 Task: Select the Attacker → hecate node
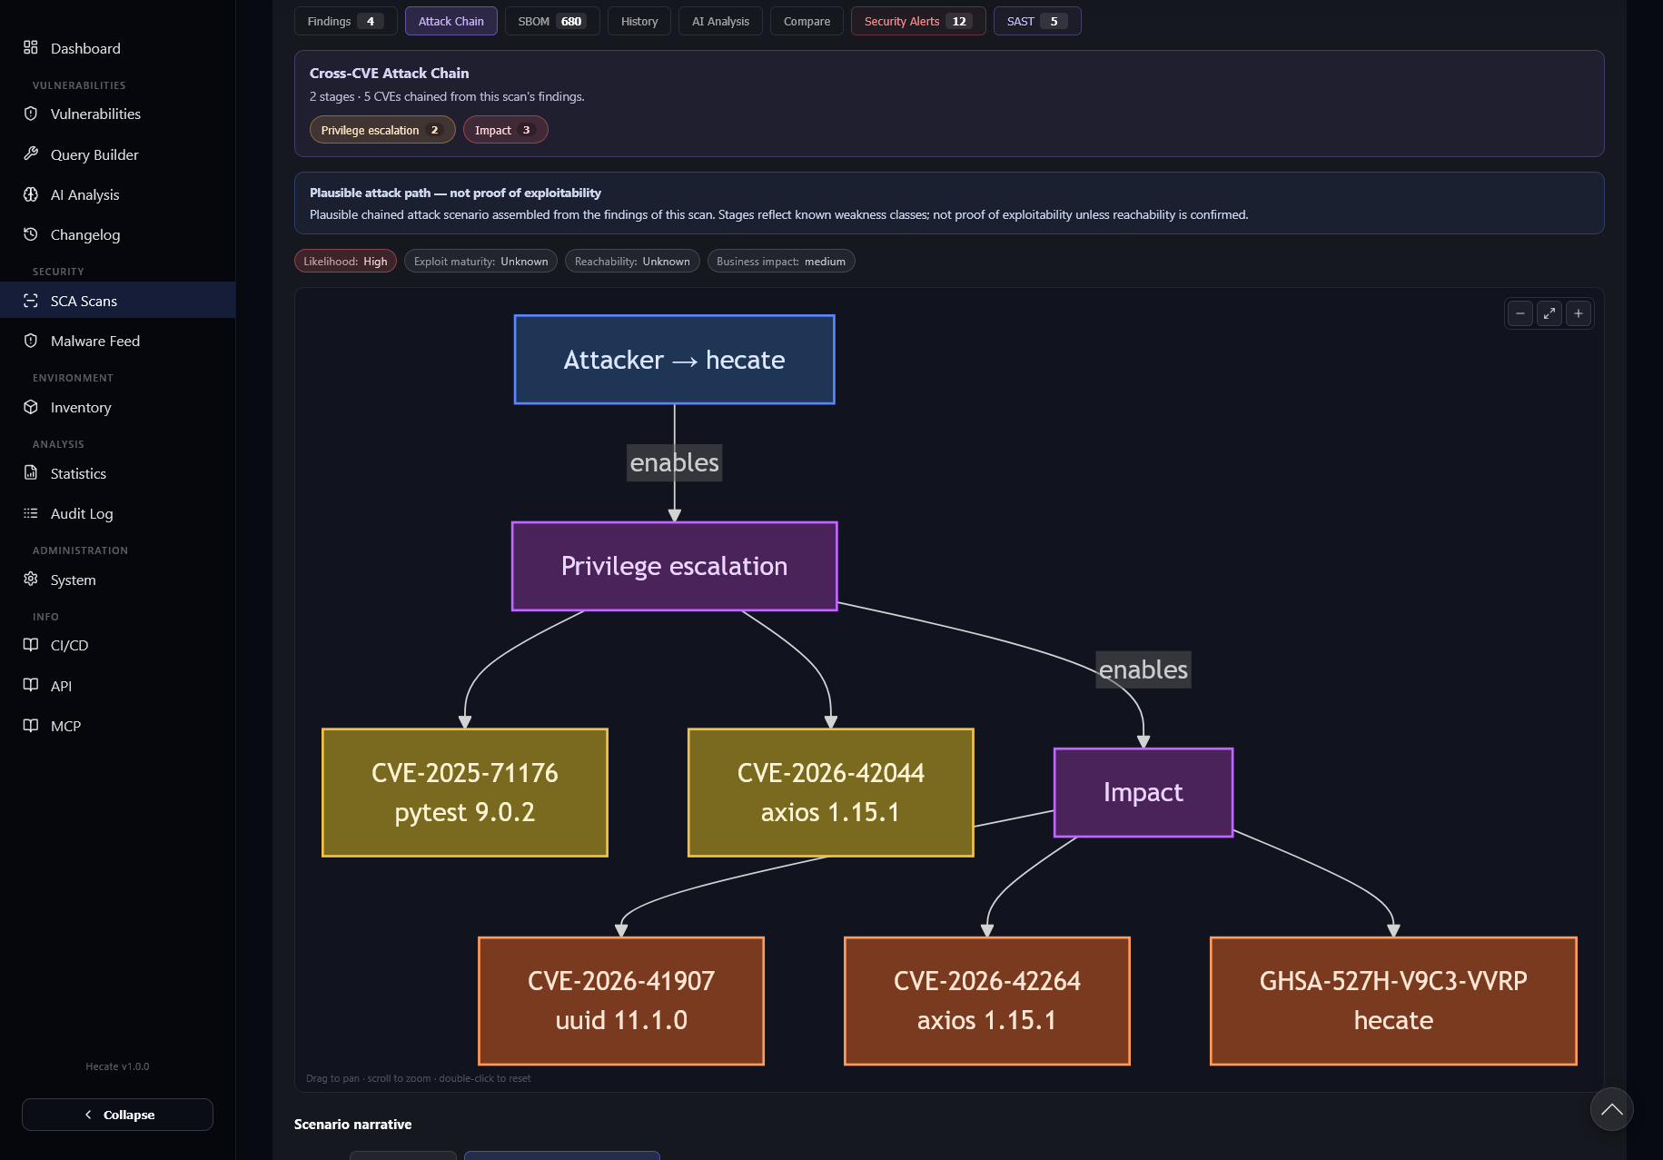click(674, 360)
